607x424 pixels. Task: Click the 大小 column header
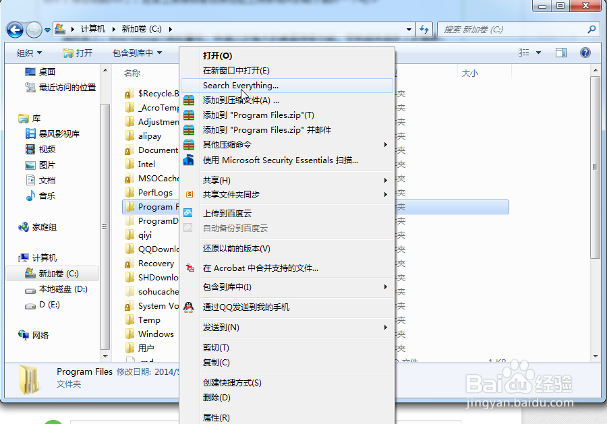(470, 73)
